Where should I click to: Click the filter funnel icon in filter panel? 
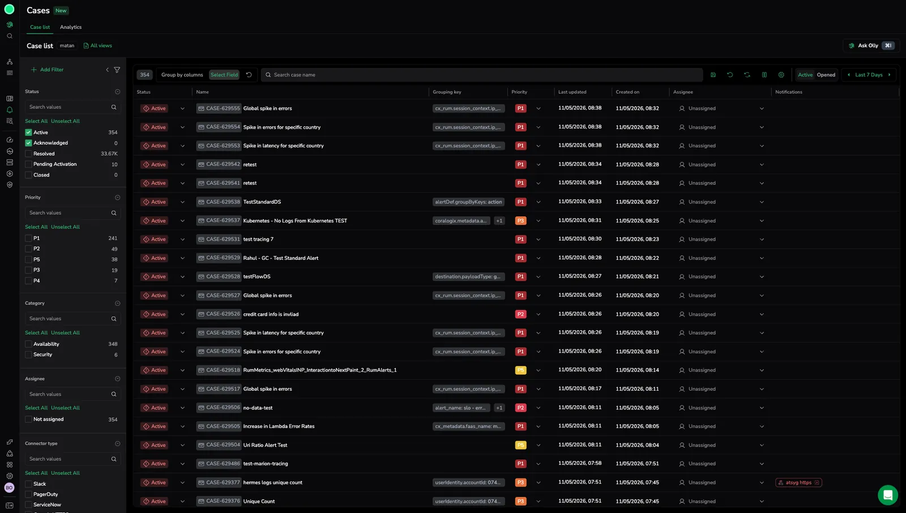point(117,70)
